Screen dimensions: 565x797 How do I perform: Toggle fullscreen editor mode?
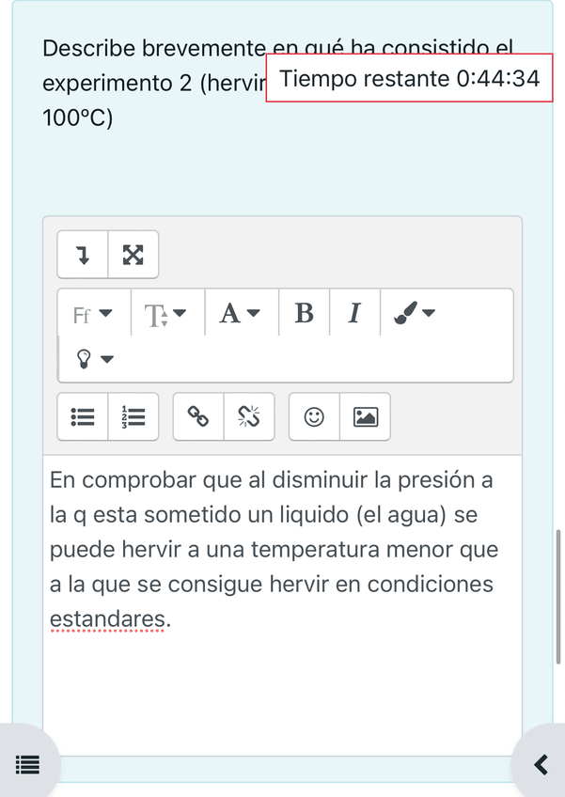click(x=133, y=255)
